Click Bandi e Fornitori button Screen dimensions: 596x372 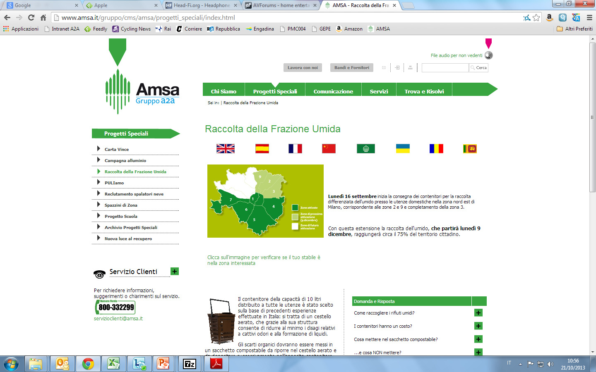coord(352,68)
